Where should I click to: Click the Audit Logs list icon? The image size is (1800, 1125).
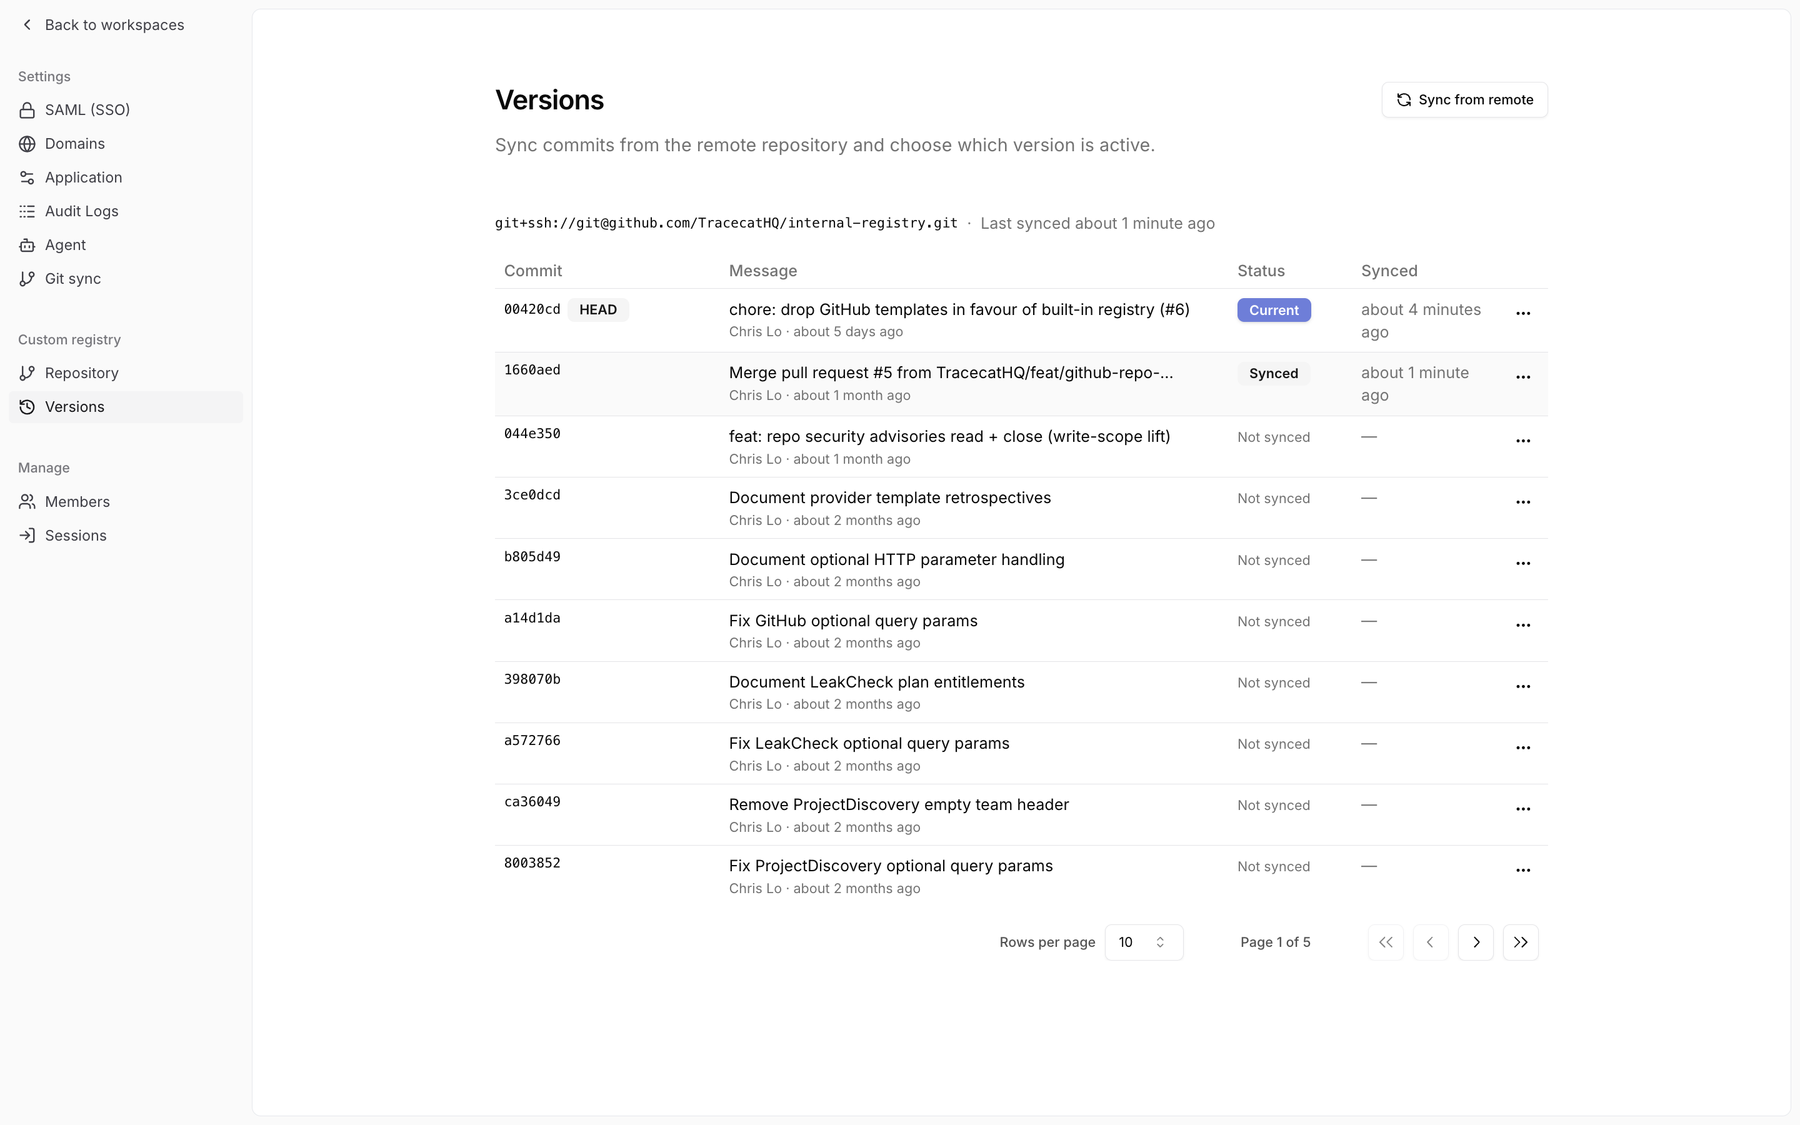(x=27, y=211)
